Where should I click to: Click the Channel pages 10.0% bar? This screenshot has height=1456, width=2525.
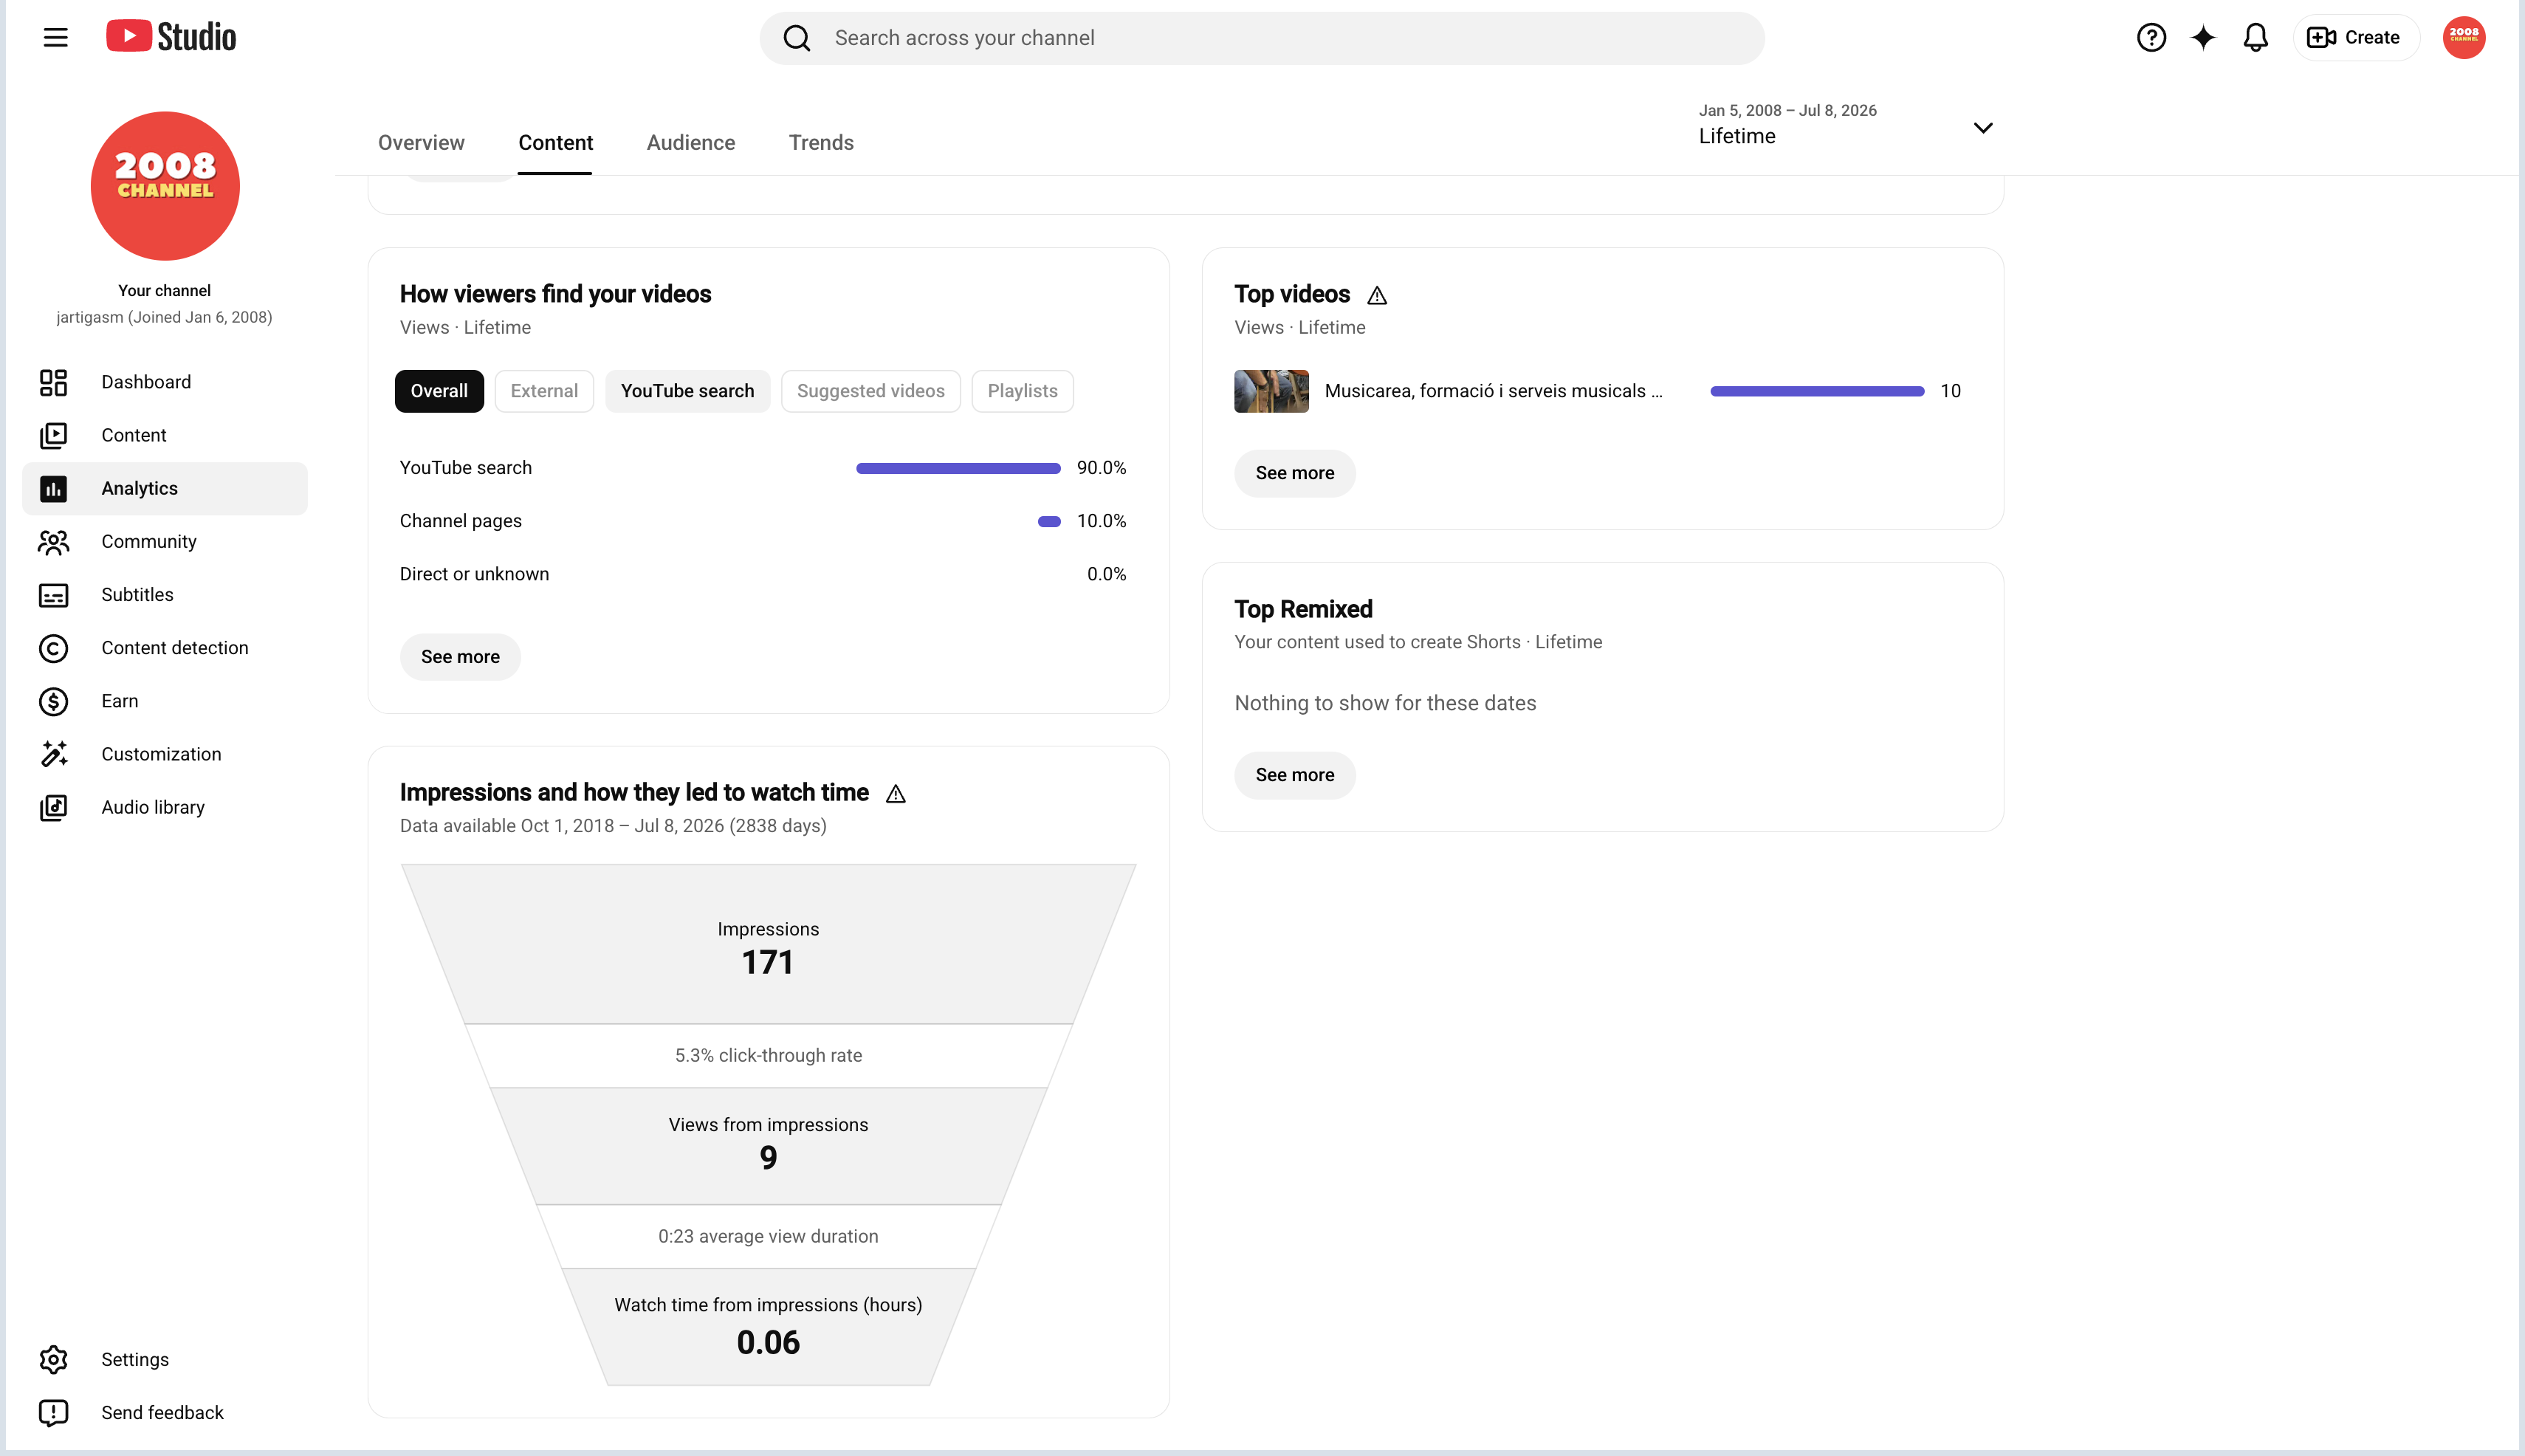tap(1049, 521)
